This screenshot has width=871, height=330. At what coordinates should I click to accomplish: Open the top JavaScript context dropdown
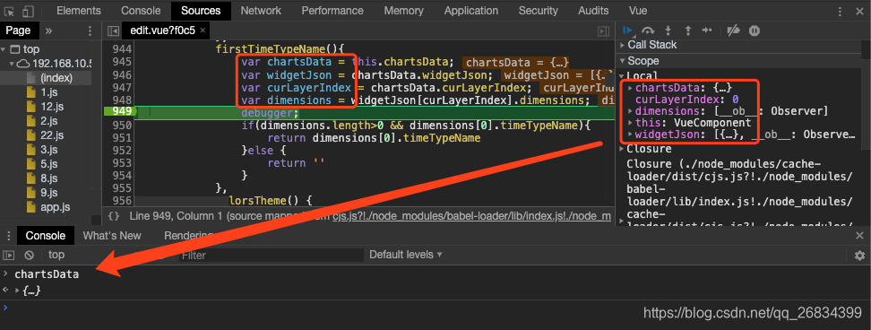[56, 255]
